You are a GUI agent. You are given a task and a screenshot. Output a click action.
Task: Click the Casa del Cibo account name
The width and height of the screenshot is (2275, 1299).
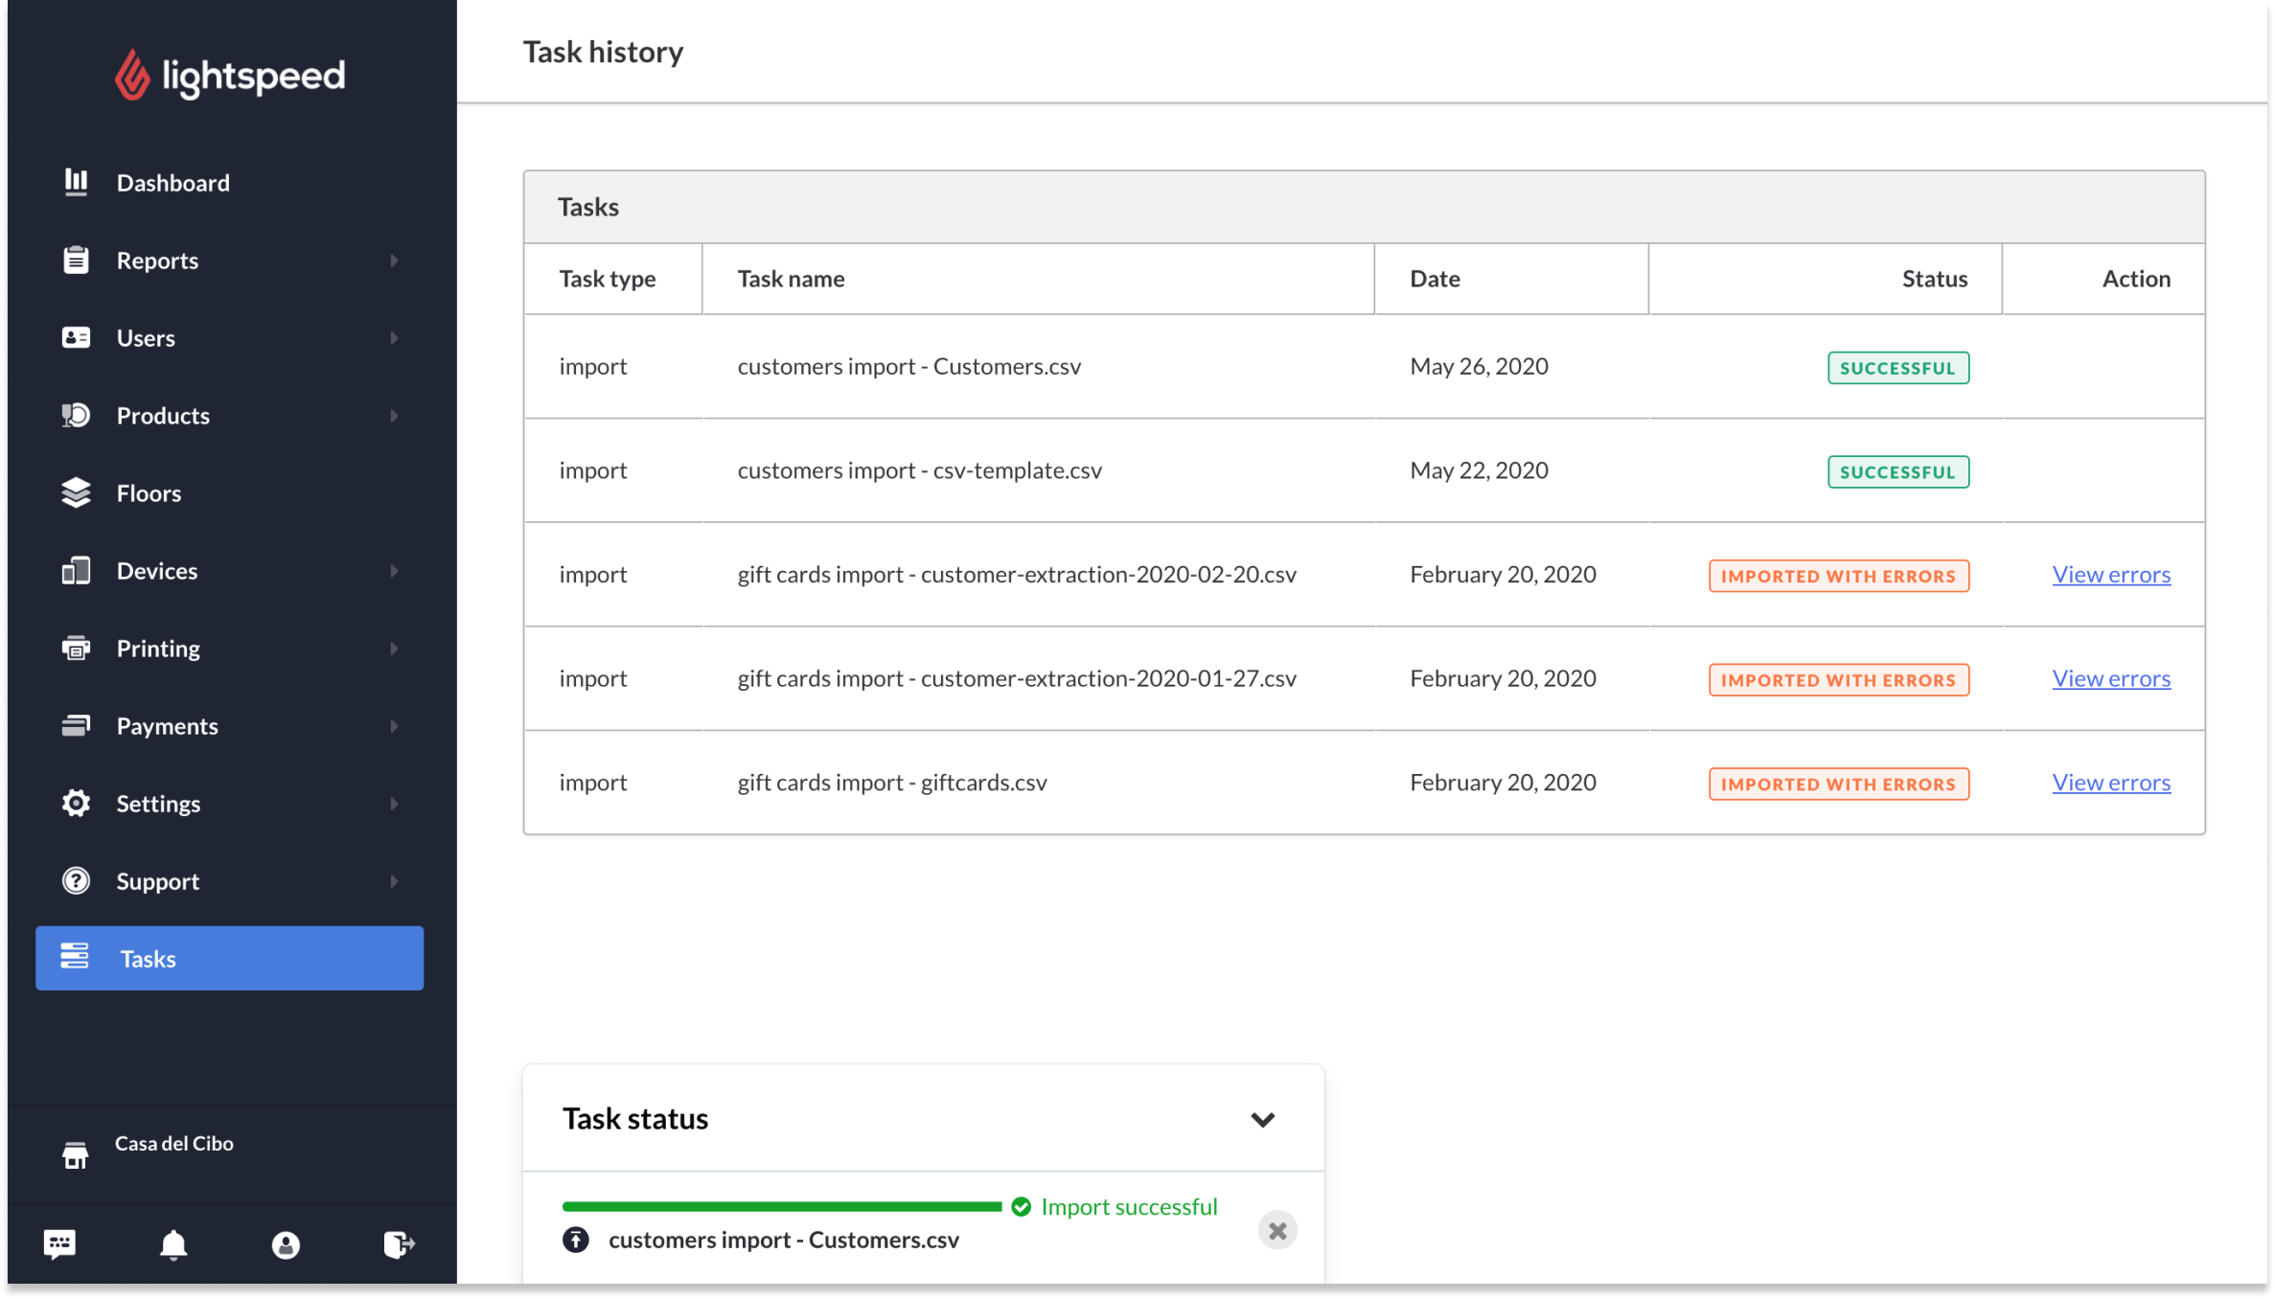174,1143
